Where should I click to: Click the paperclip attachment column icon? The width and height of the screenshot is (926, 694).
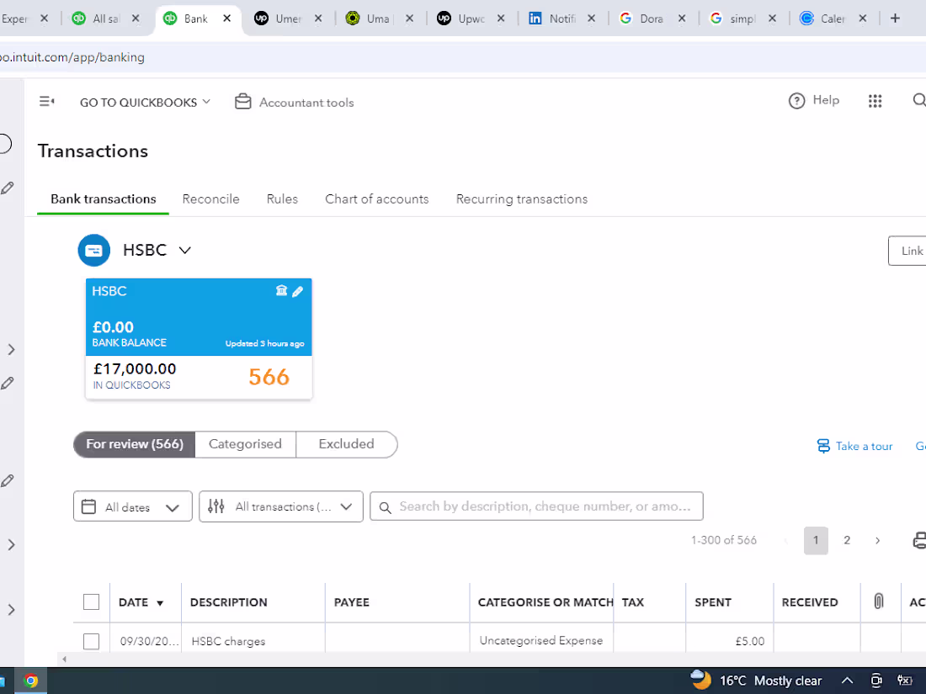coord(880,601)
